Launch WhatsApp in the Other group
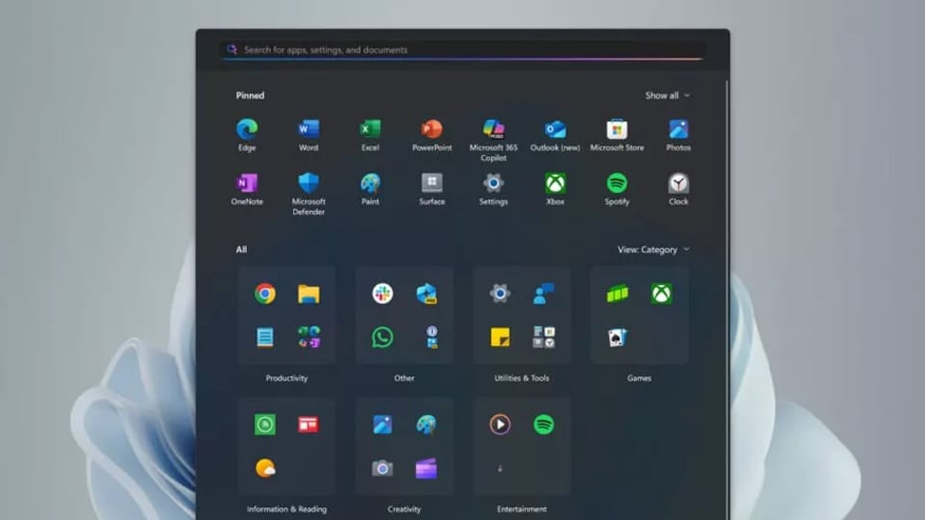The height and width of the screenshot is (520, 925). [x=383, y=337]
